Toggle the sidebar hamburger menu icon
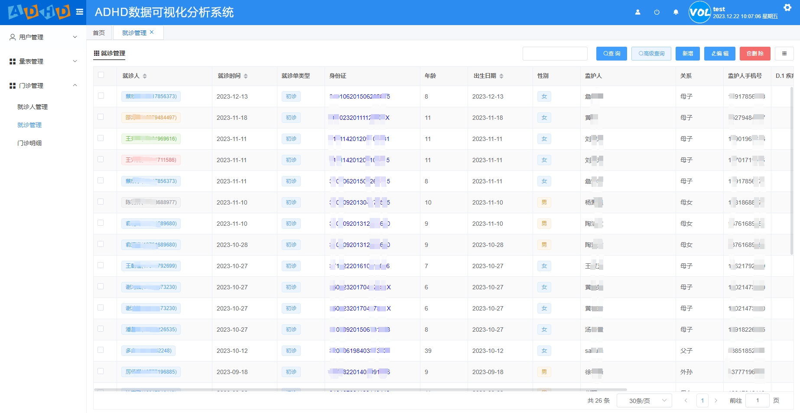 [x=80, y=12]
